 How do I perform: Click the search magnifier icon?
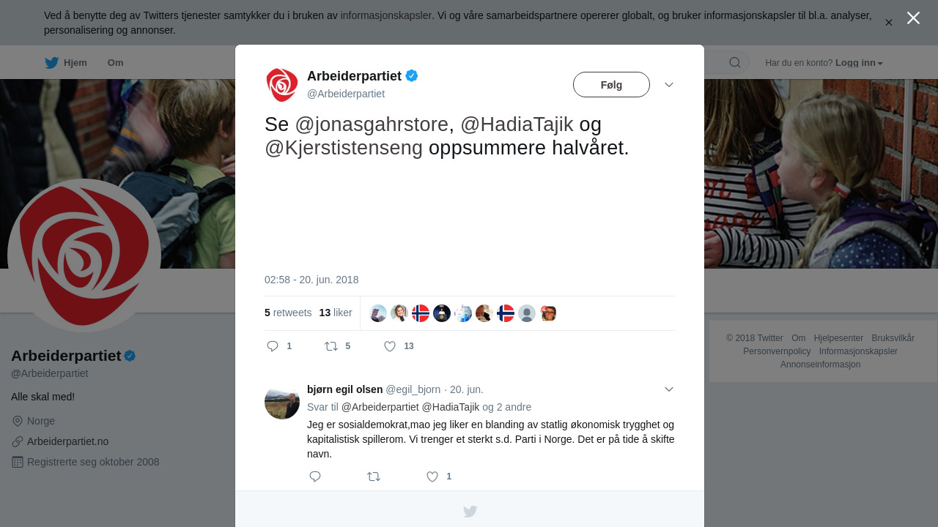coord(735,62)
